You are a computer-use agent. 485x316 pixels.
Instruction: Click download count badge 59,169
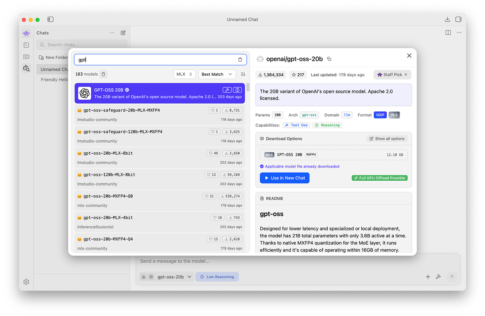[x=231, y=175]
